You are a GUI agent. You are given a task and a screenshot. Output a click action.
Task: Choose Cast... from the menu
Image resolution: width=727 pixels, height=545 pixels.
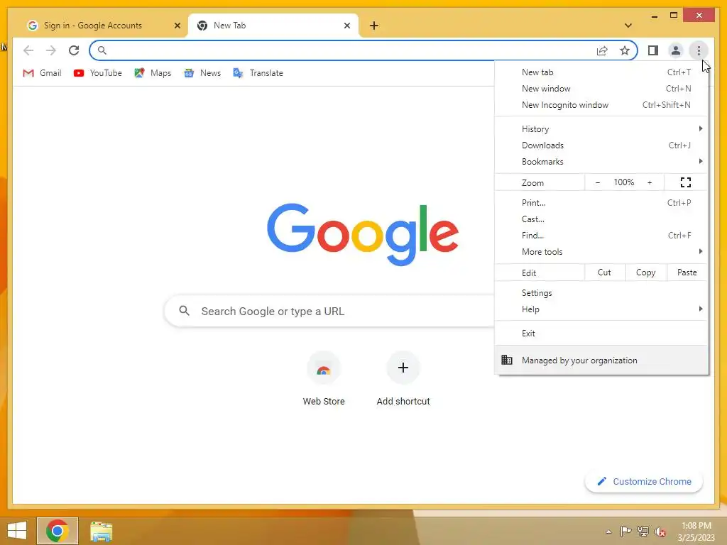(x=601, y=219)
